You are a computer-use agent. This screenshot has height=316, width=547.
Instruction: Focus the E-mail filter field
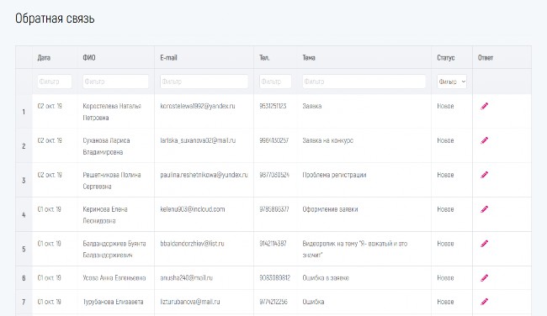tap(204, 82)
